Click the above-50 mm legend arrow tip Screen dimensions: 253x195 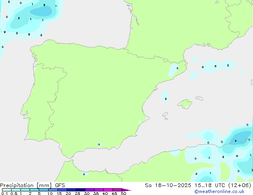point(126,190)
